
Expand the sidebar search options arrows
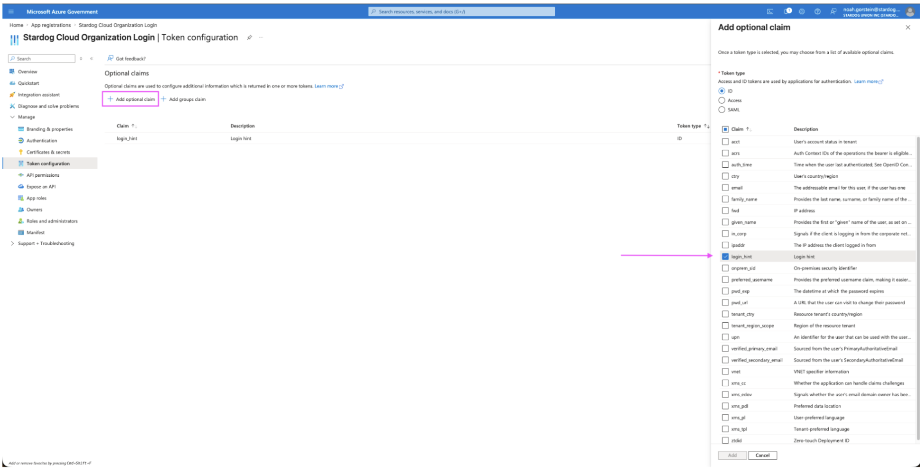(x=81, y=59)
